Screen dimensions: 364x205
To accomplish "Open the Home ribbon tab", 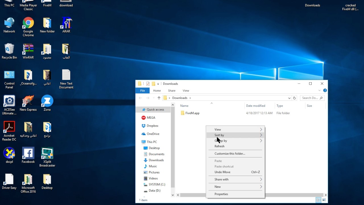I will coord(157,91).
